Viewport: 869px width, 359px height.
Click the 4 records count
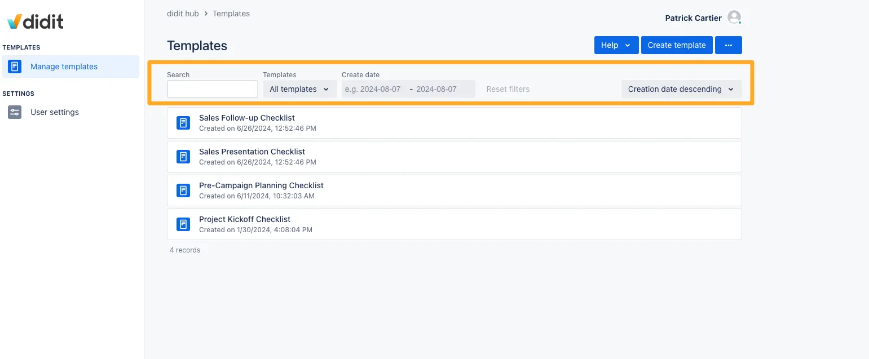coord(185,250)
